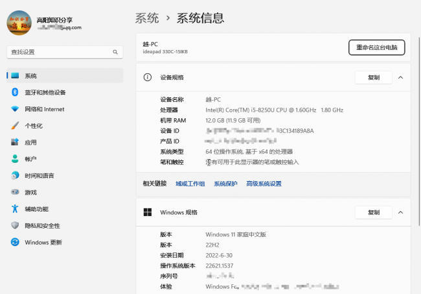Click the processor value Intel Core i5-8250U
The width and height of the screenshot is (421, 294).
coord(275,110)
